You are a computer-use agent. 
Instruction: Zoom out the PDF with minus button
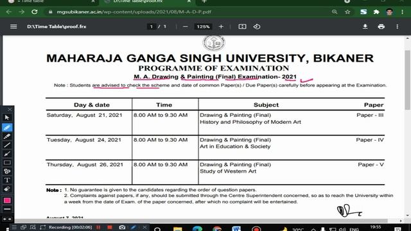(x=186, y=27)
